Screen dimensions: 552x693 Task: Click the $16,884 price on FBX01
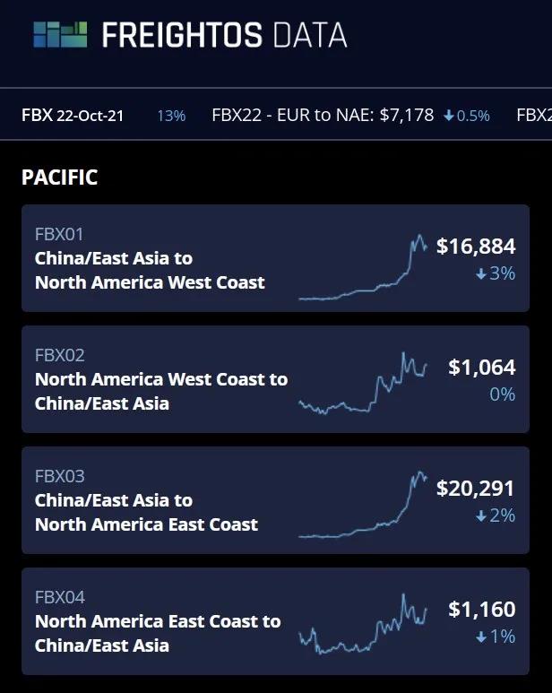click(476, 246)
